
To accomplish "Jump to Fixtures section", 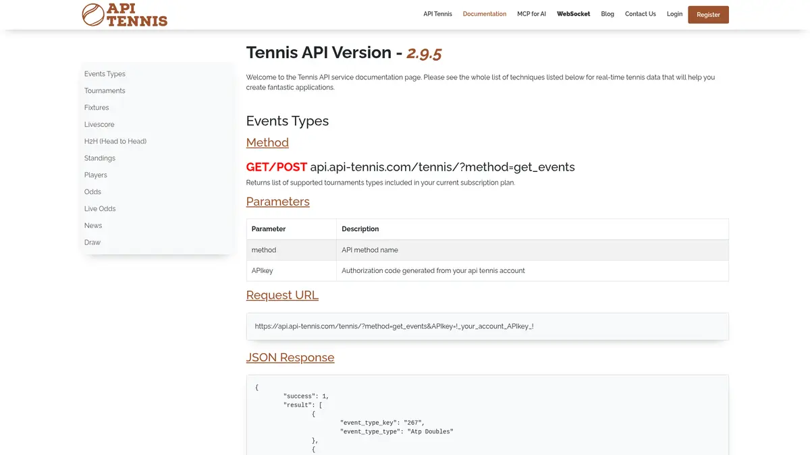I will pyautogui.click(x=97, y=108).
